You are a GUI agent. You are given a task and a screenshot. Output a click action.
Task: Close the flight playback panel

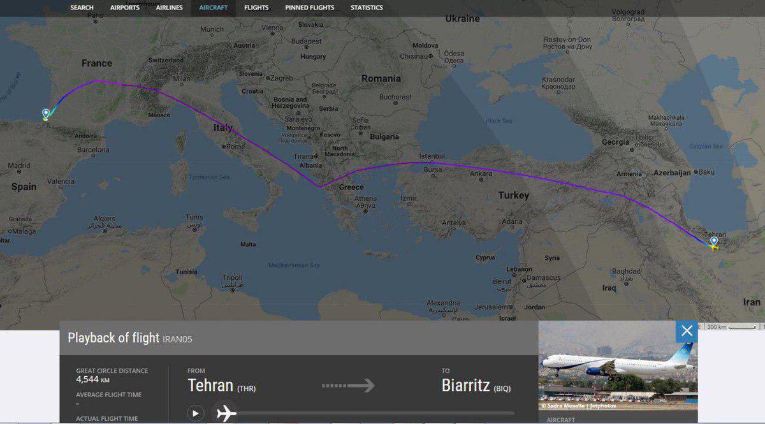pos(687,331)
